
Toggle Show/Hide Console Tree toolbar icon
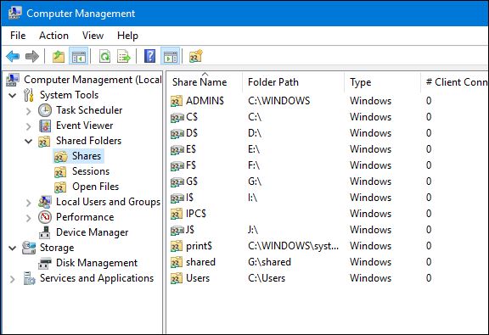(78, 57)
